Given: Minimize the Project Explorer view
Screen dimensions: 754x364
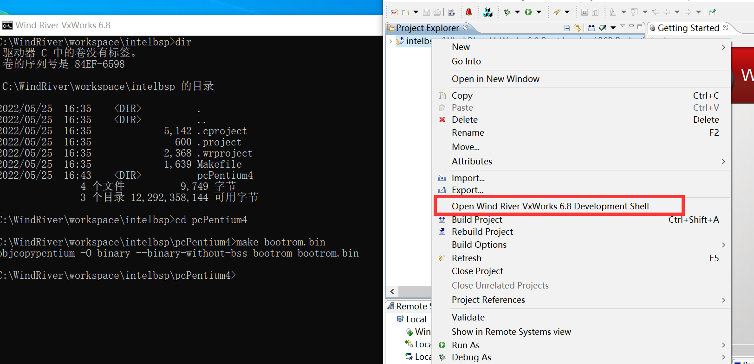Looking at the screenshot, I should click(x=631, y=26).
